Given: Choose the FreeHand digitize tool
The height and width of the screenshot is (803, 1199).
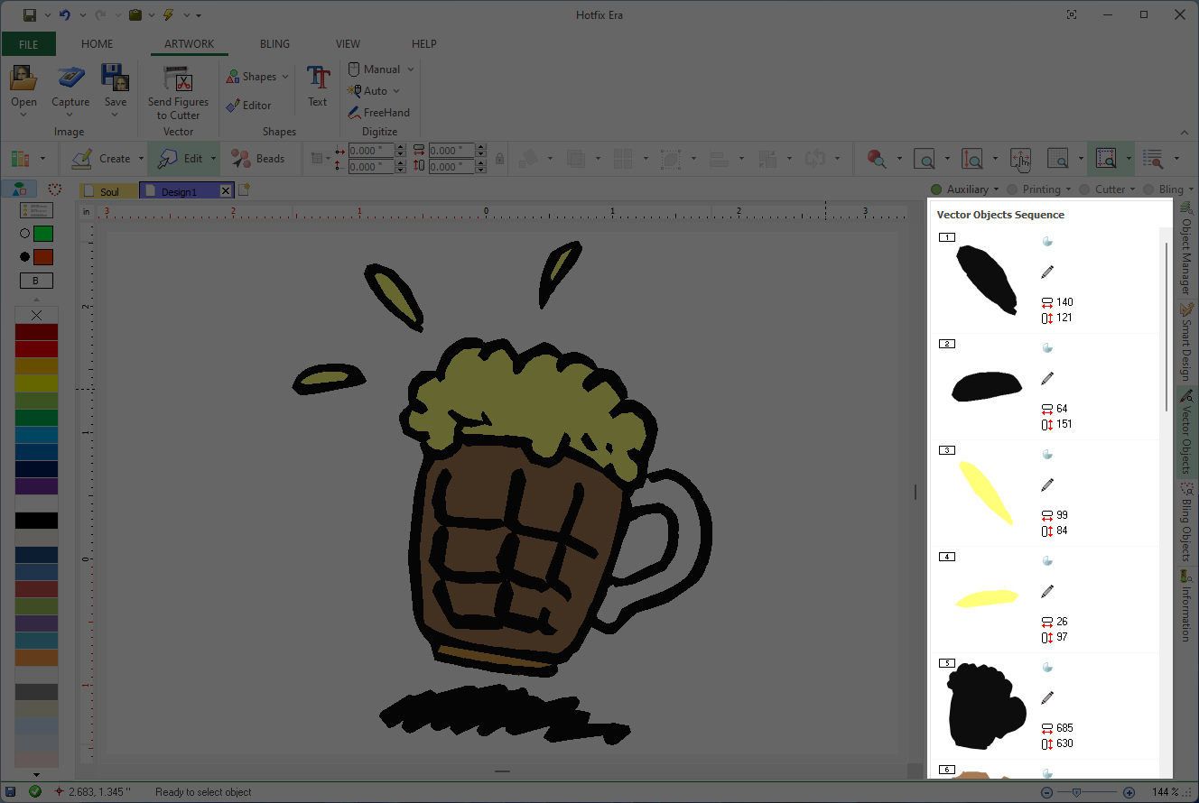Looking at the screenshot, I should (x=379, y=113).
